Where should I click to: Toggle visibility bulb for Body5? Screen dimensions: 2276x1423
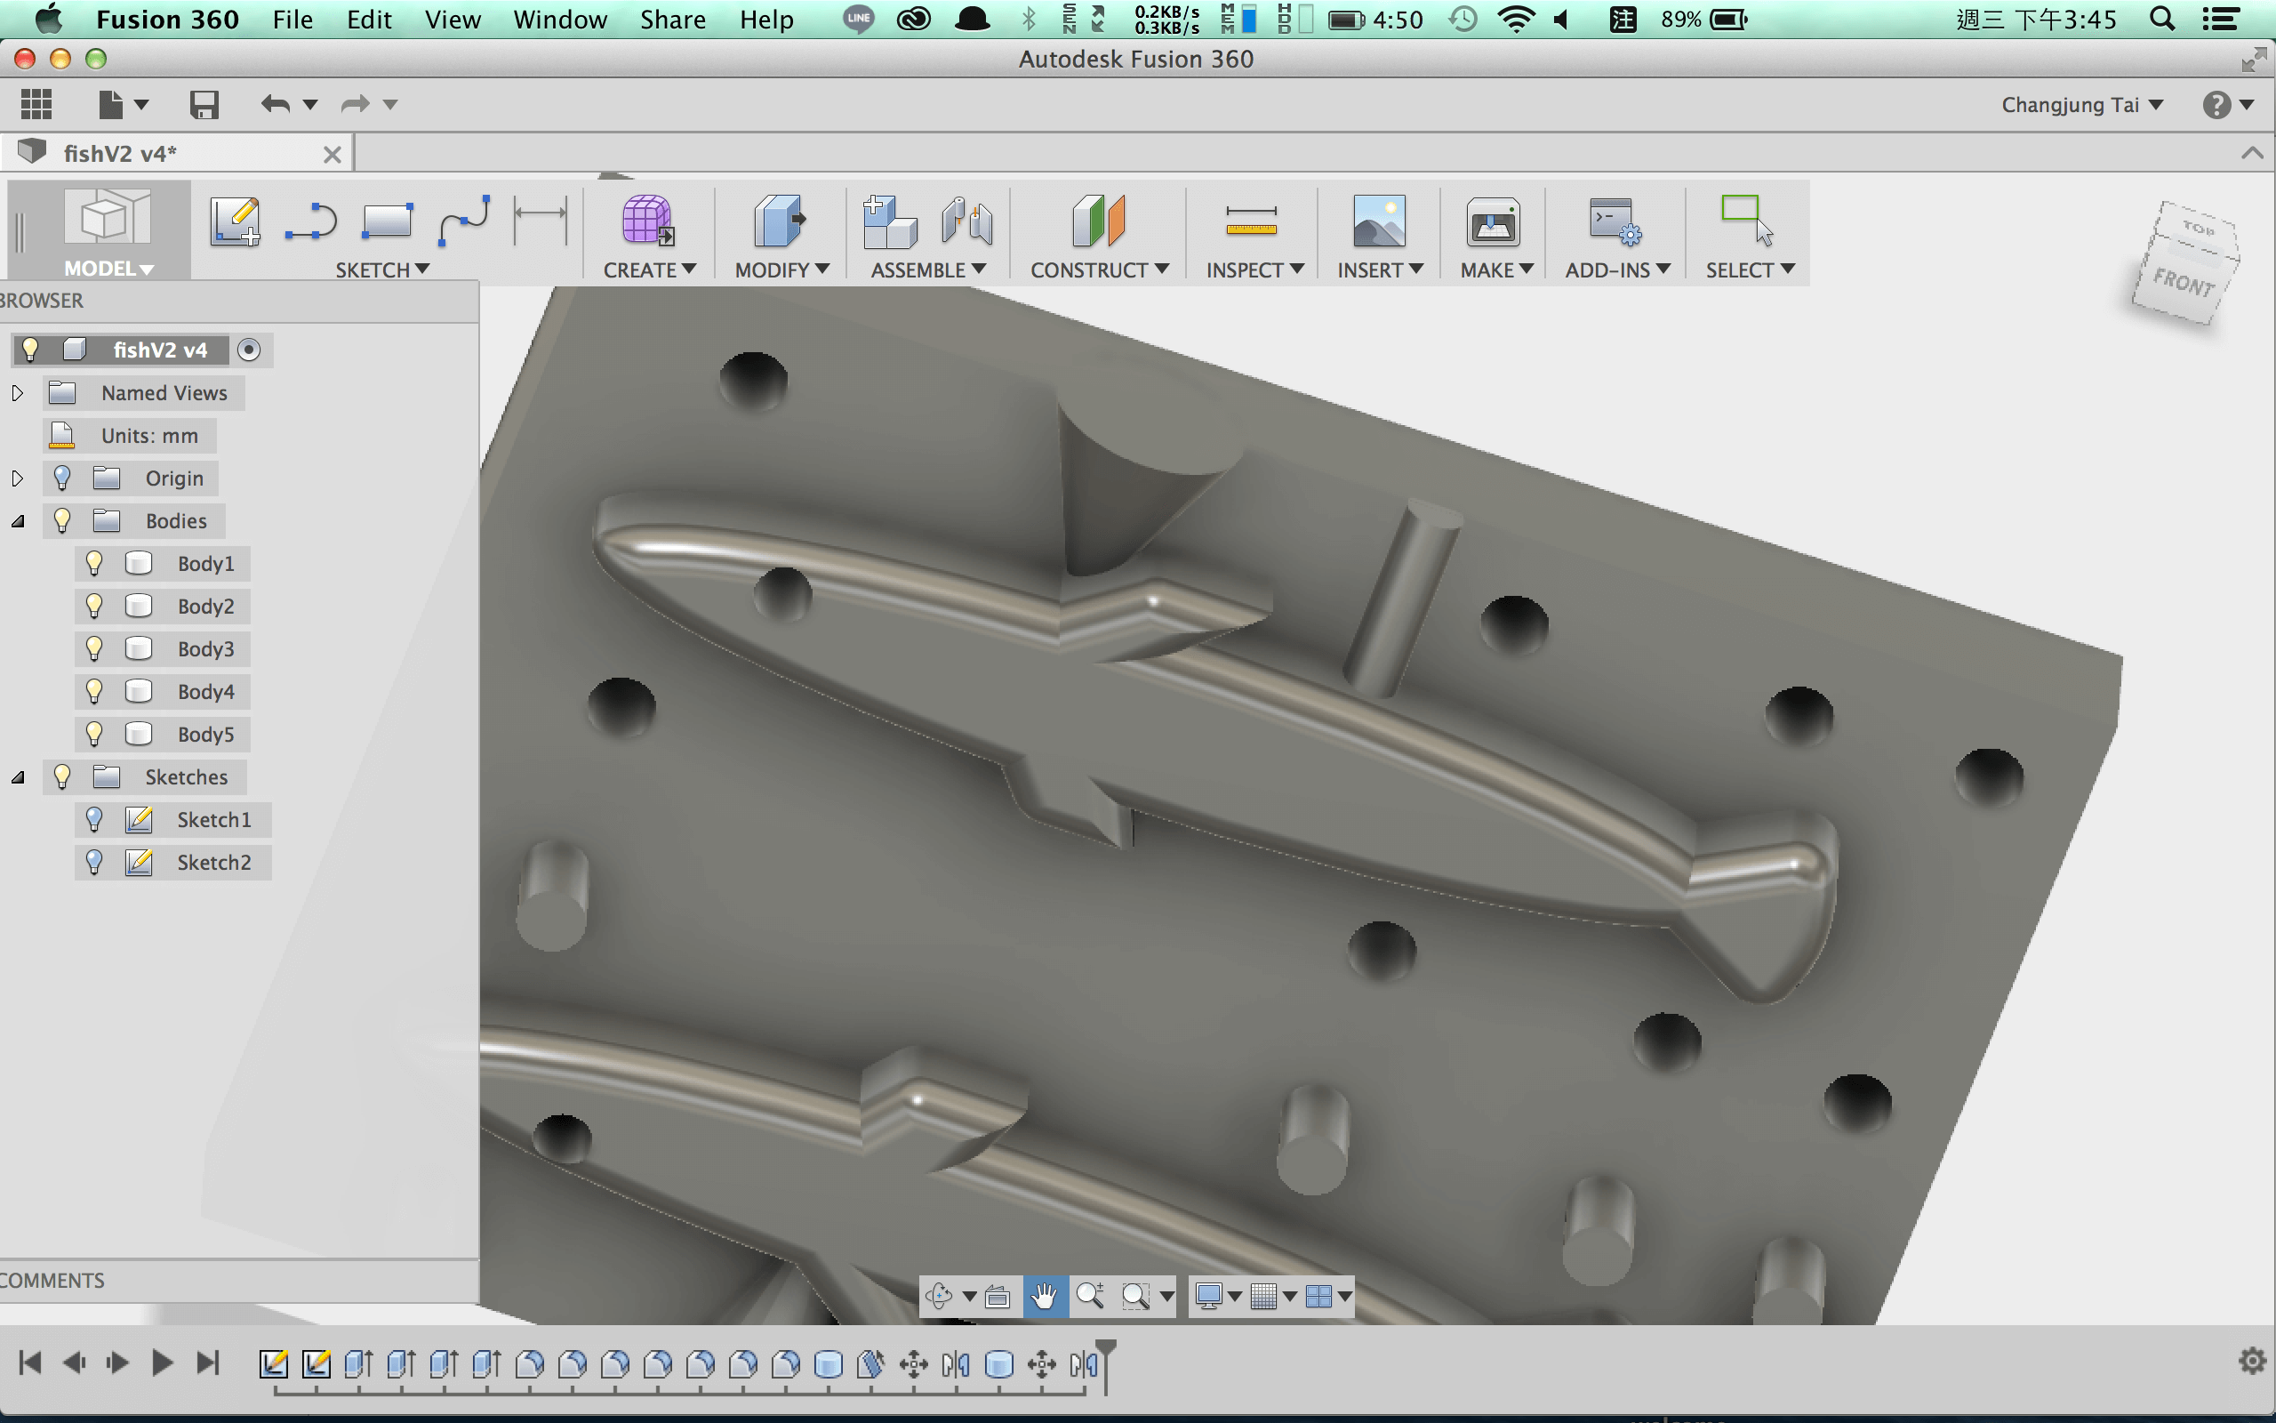94,734
